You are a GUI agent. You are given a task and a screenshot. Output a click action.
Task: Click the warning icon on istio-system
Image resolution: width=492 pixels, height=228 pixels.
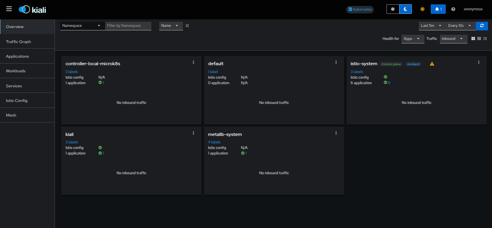pos(432,64)
